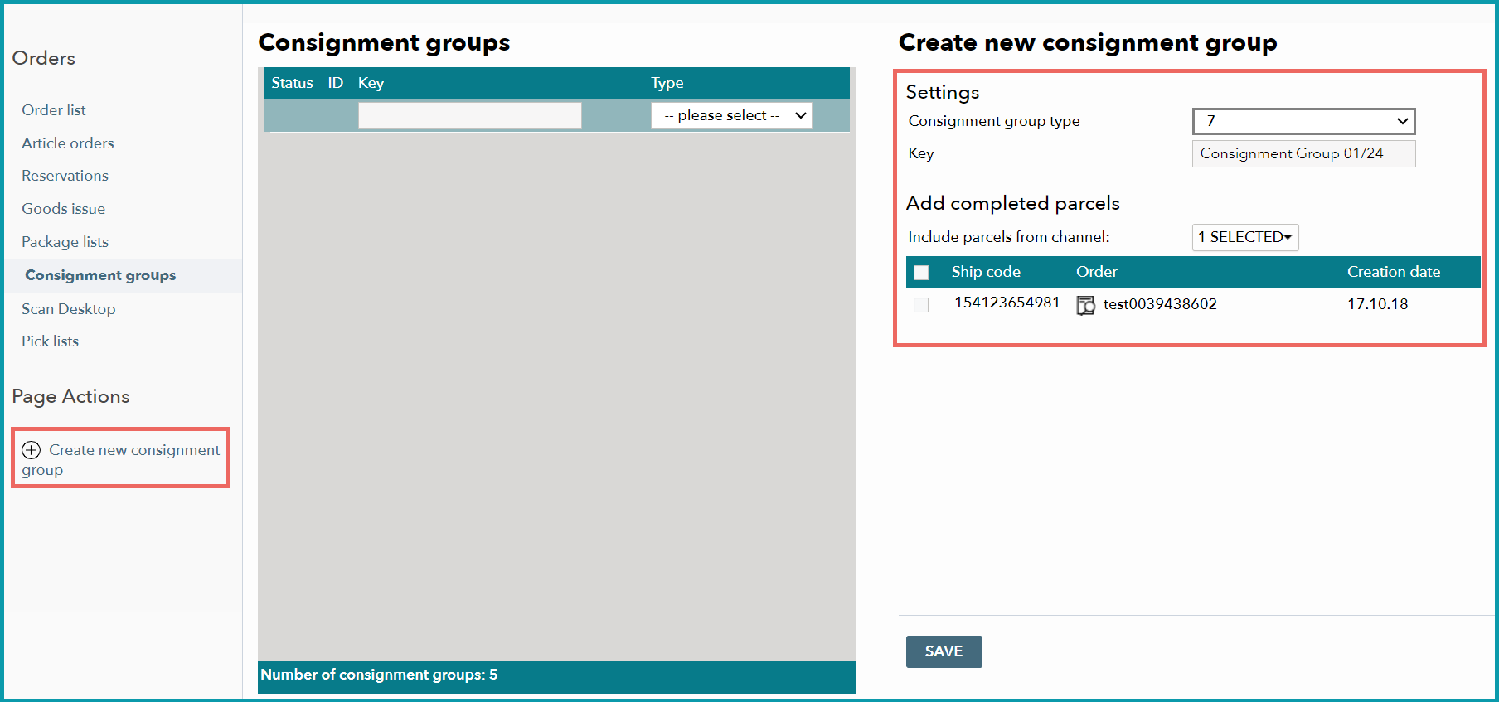The width and height of the screenshot is (1499, 702).
Task: Click the Order column header
Action: (x=1097, y=272)
